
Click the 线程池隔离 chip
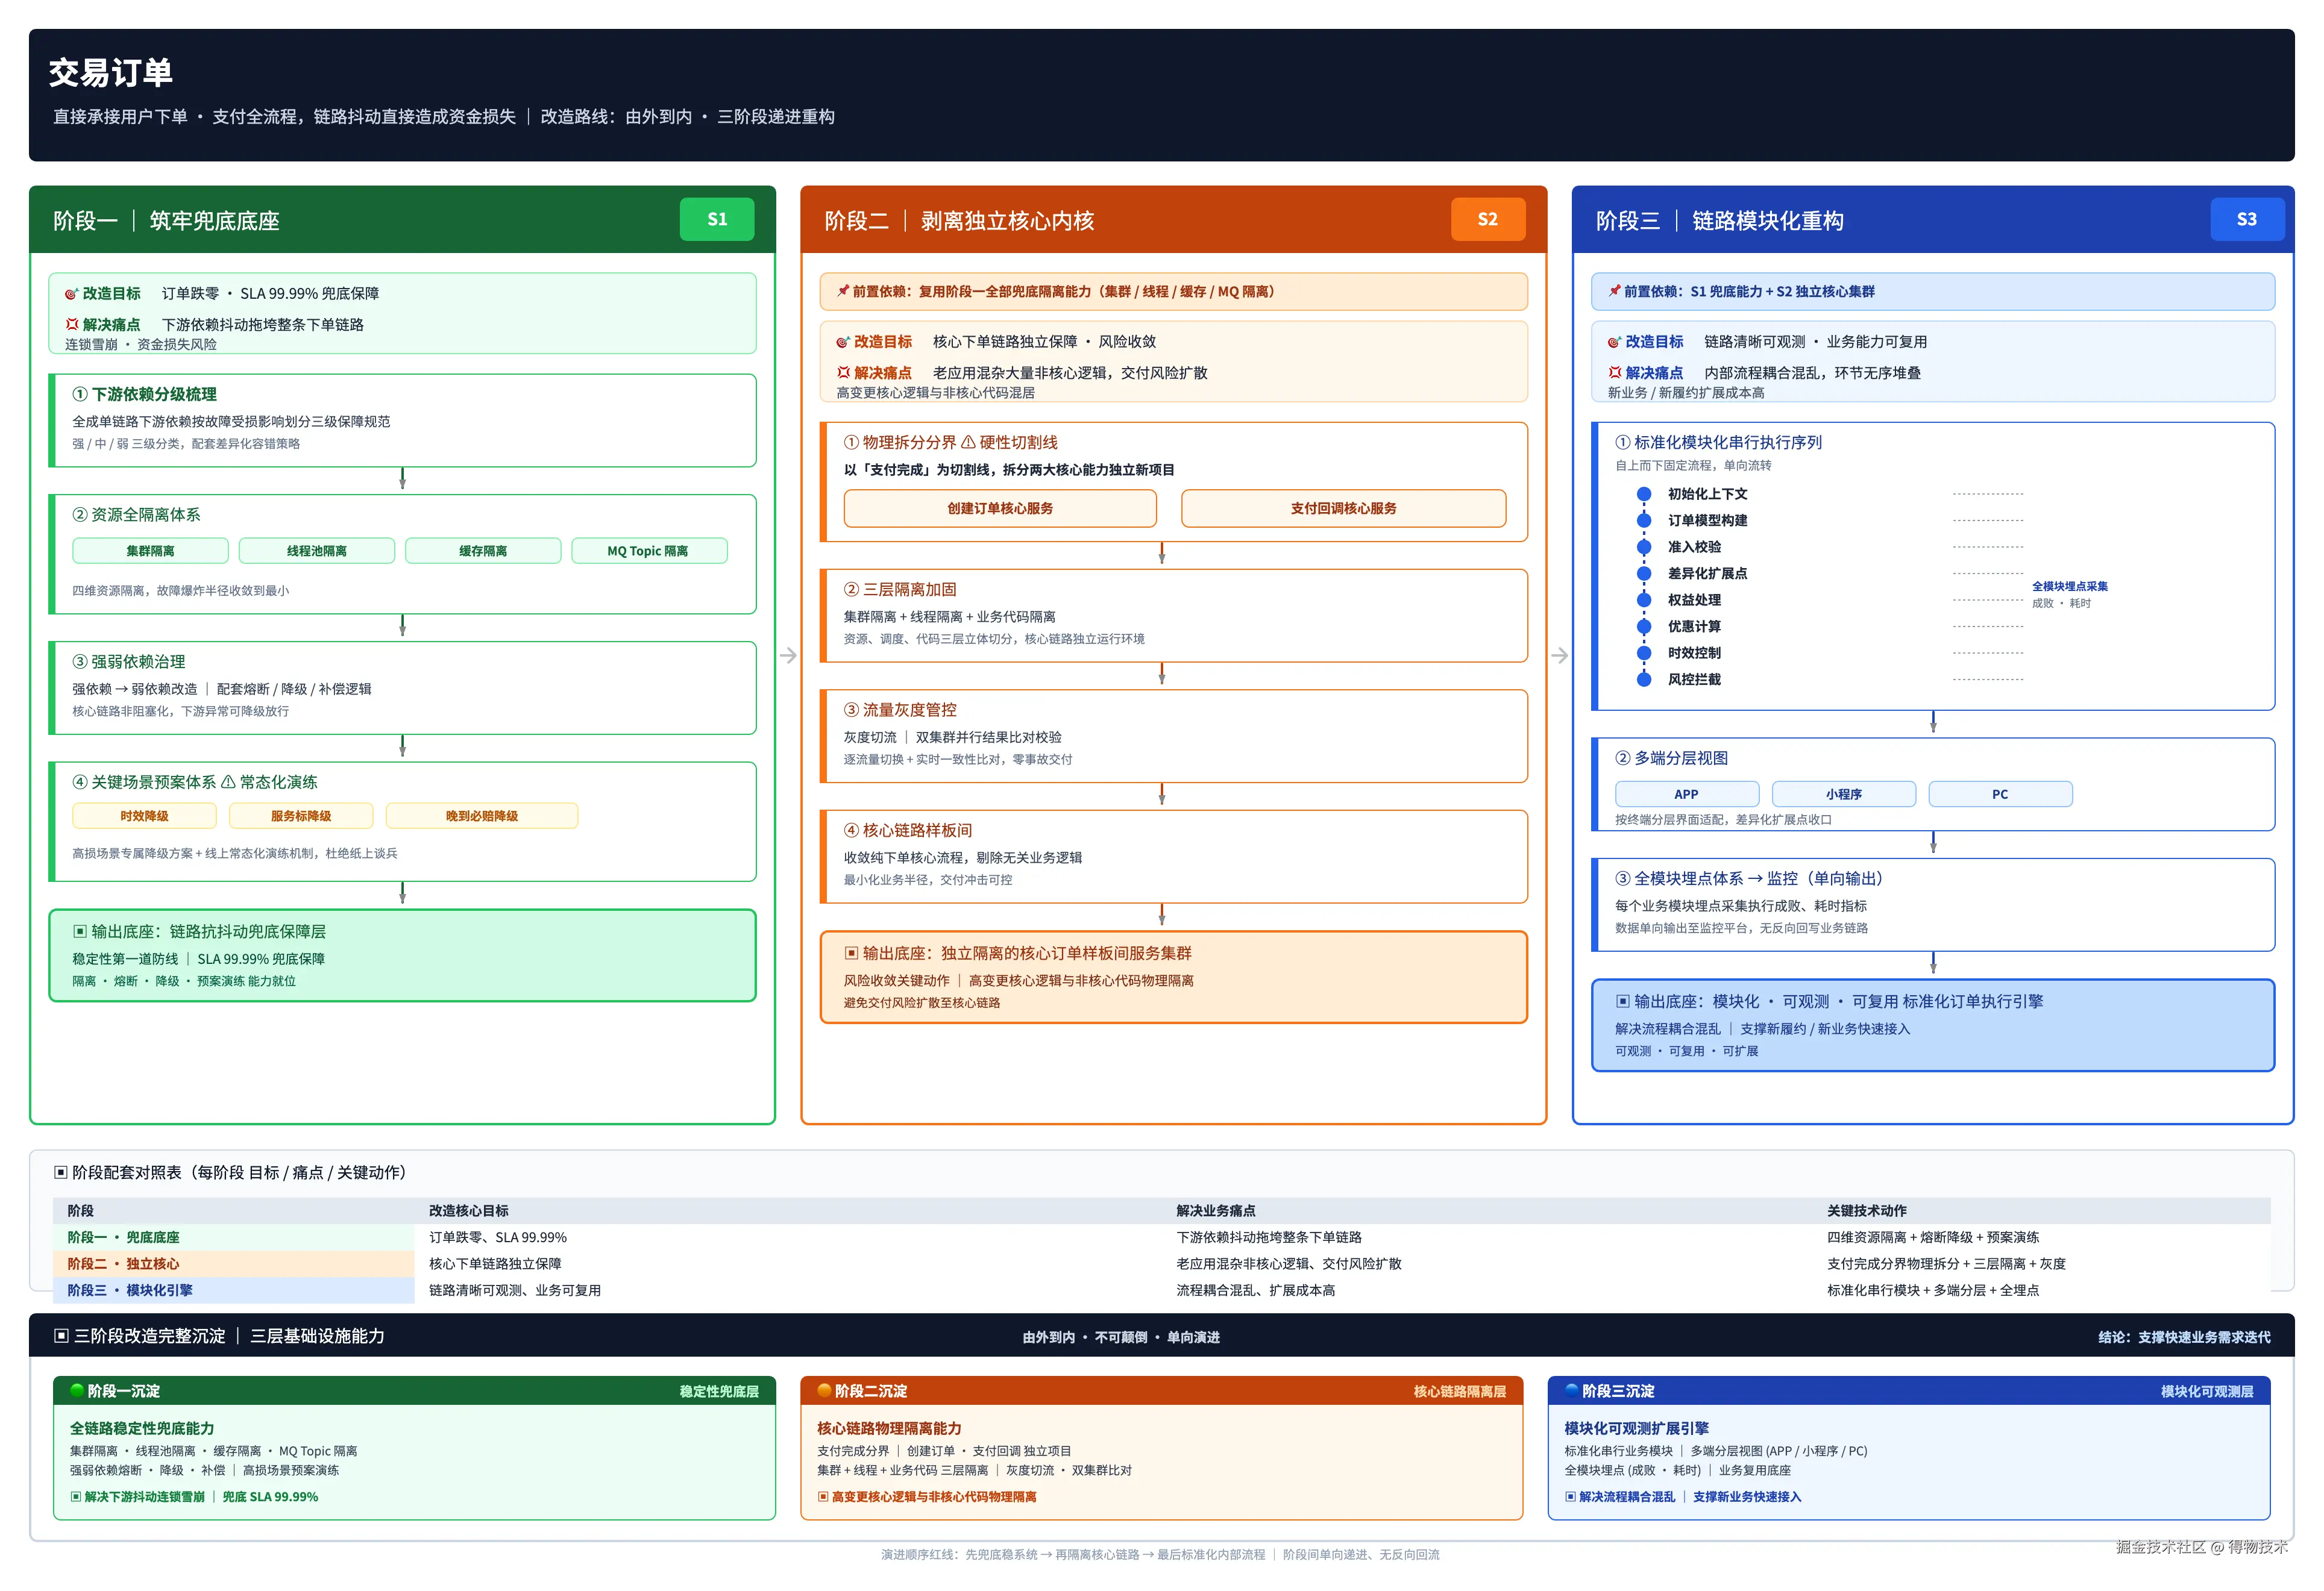coord(317,551)
